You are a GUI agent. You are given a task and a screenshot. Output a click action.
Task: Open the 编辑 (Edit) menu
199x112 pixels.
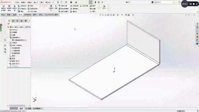click(x=24, y=2)
